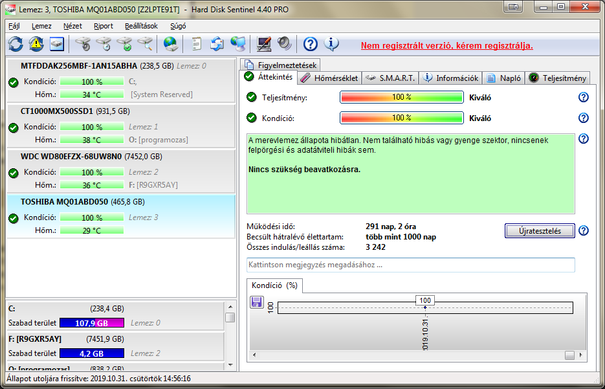
Task: Click green check icon of TOSHIBA MQ01ABD050 disk
Action: tap(14, 218)
